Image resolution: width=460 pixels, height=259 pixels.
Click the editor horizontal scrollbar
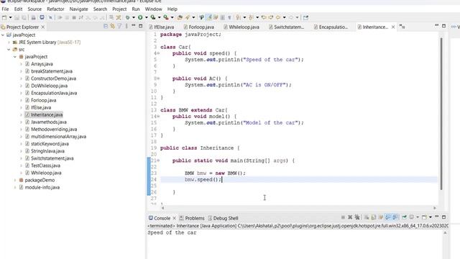pyautogui.click(x=298, y=208)
